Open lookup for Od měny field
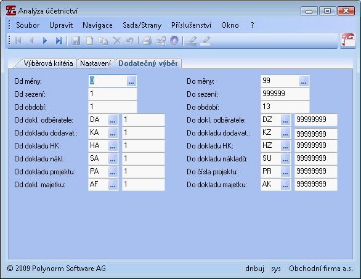 131,81
